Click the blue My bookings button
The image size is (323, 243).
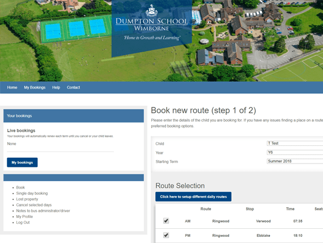pyautogui.click(x=22, y=162)
